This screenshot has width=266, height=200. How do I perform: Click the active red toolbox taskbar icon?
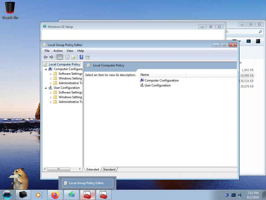tap(87, 195)
